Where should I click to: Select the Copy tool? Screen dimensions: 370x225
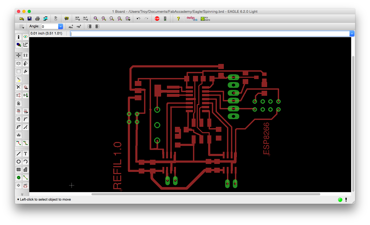pyautogui.click(x=26, y=55)
